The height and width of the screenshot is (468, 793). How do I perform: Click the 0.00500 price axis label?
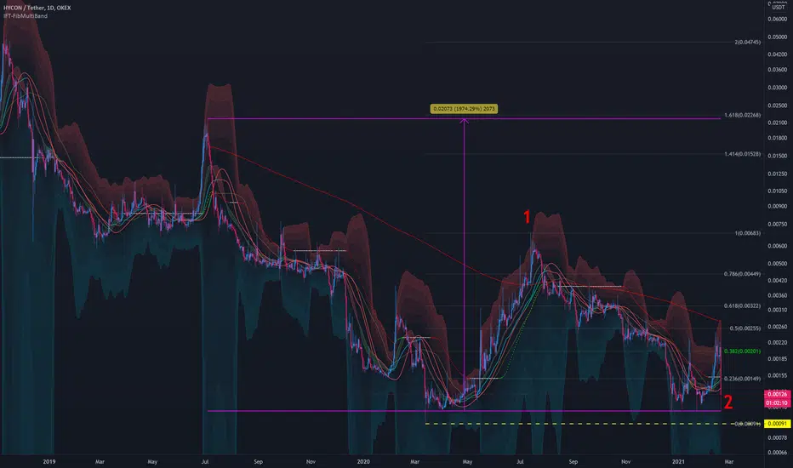pos(778,264)
